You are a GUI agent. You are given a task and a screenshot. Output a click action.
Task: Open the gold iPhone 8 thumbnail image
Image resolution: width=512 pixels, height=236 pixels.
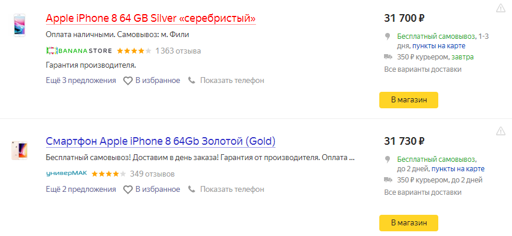(19, 150)
